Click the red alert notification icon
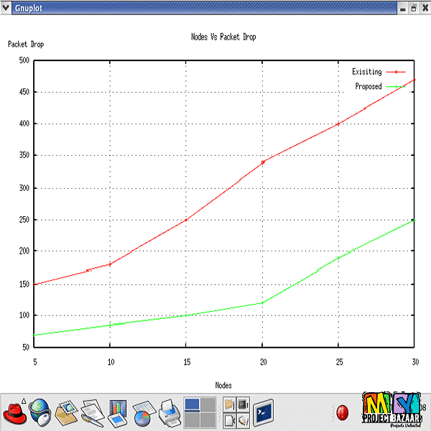 point(343,412)
